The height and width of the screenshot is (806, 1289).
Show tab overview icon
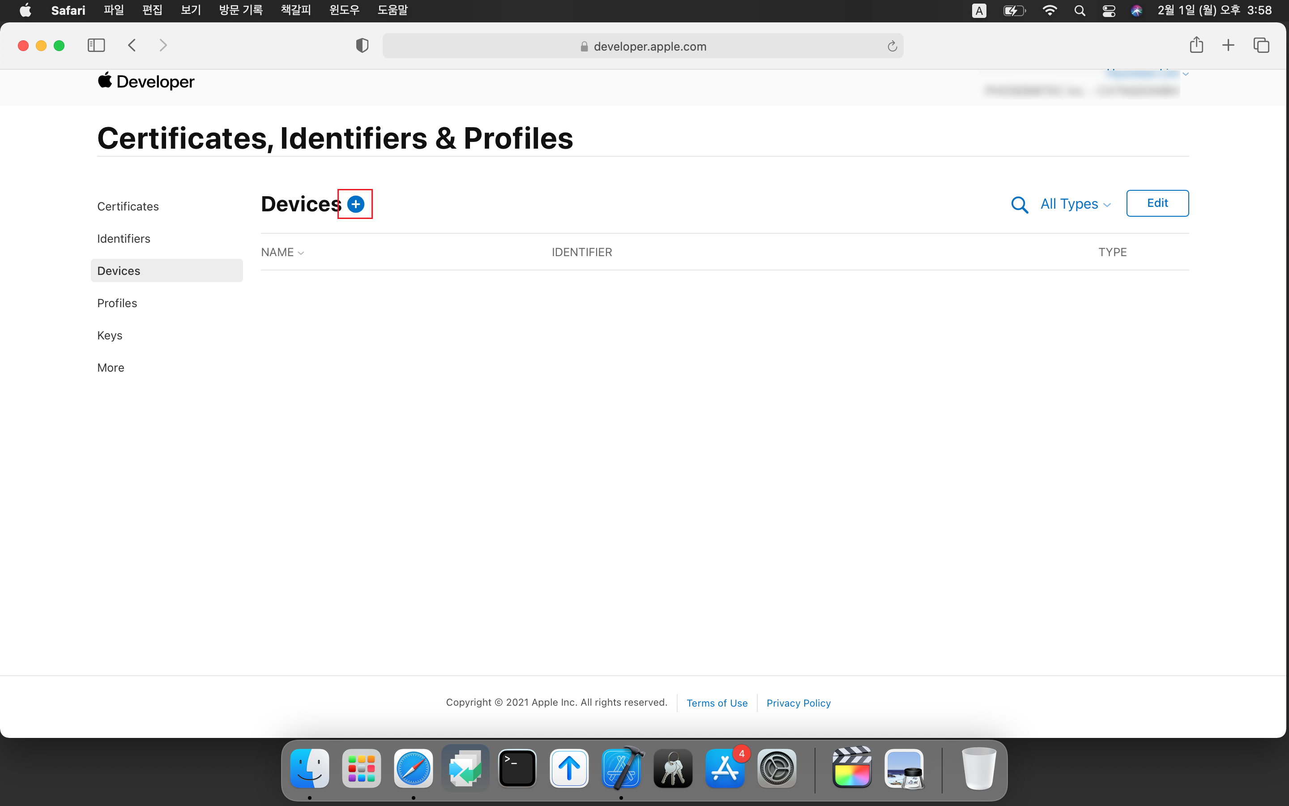(x=1261, y=45)
